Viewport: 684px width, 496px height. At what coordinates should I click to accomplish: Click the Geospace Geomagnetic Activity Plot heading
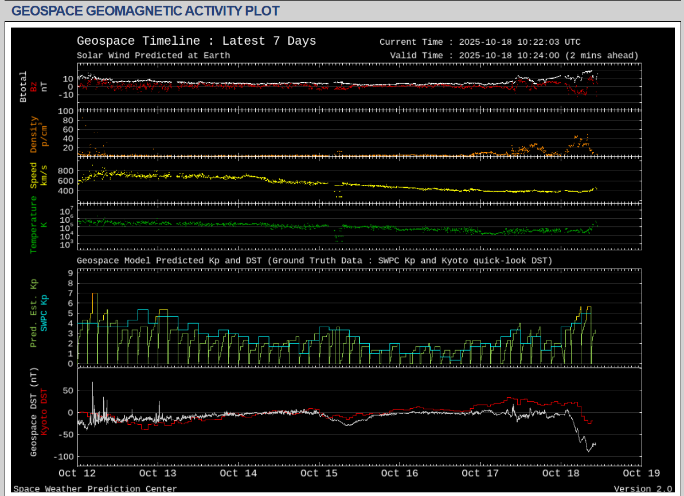[146, 10]
